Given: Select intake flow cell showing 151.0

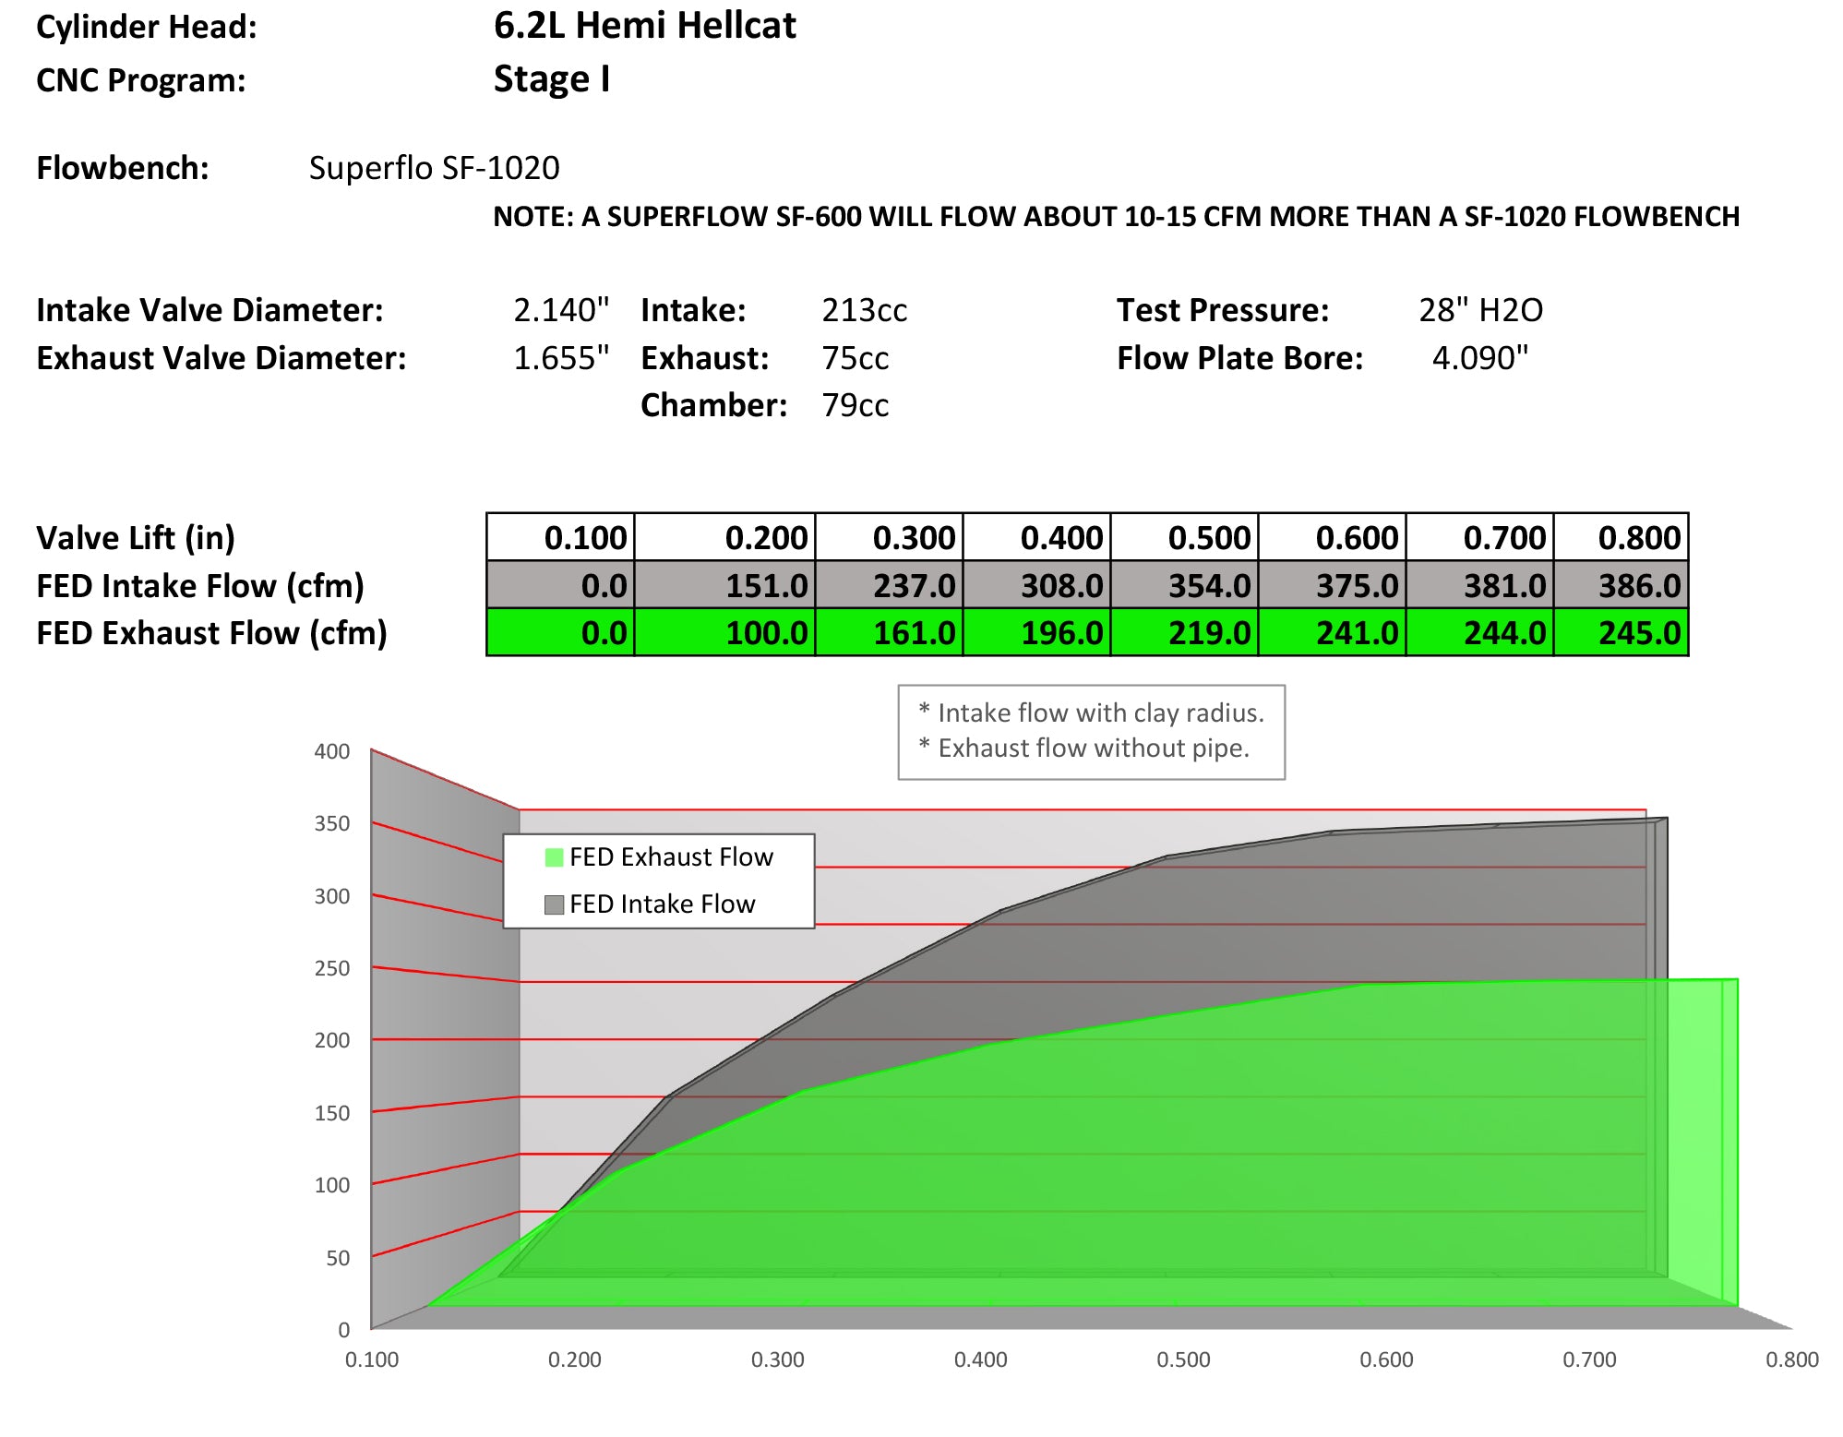Looking at the screenshot, I should pos(725,585).
